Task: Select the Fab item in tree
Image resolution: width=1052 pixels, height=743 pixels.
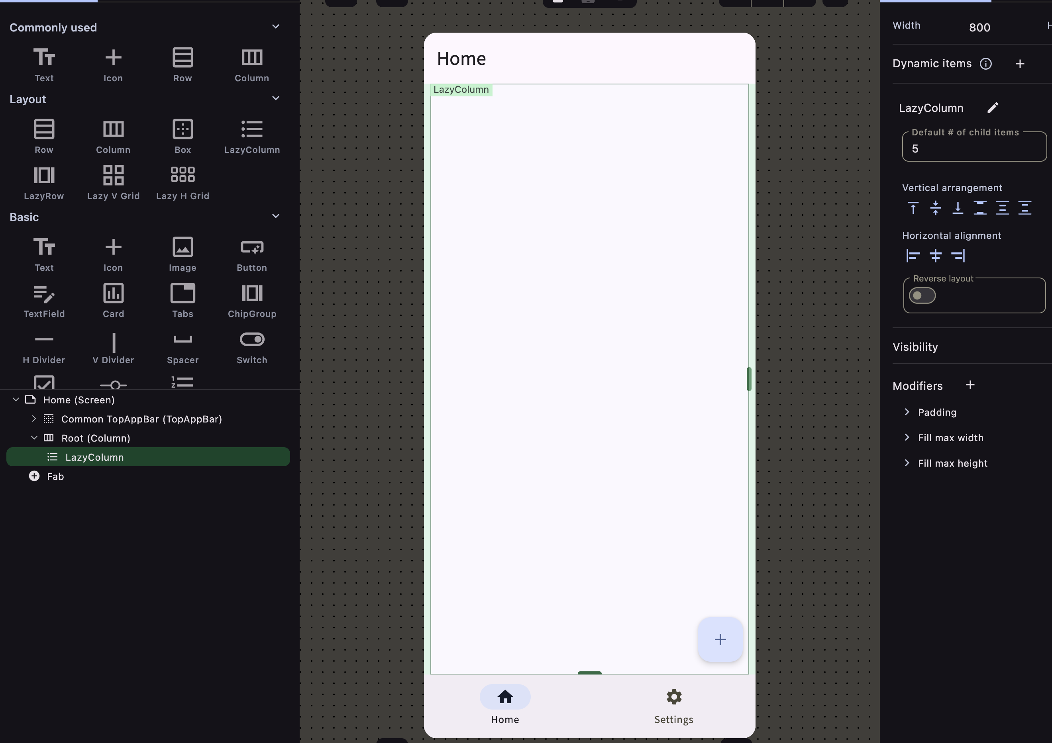Action: pos(55,476)
